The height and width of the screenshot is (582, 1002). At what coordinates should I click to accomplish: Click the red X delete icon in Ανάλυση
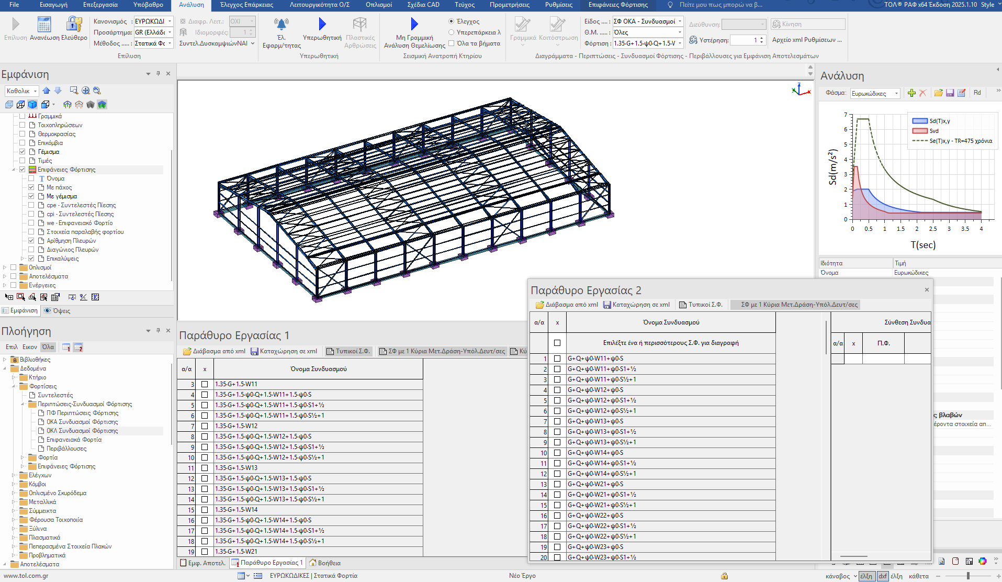tap(922, 93)
